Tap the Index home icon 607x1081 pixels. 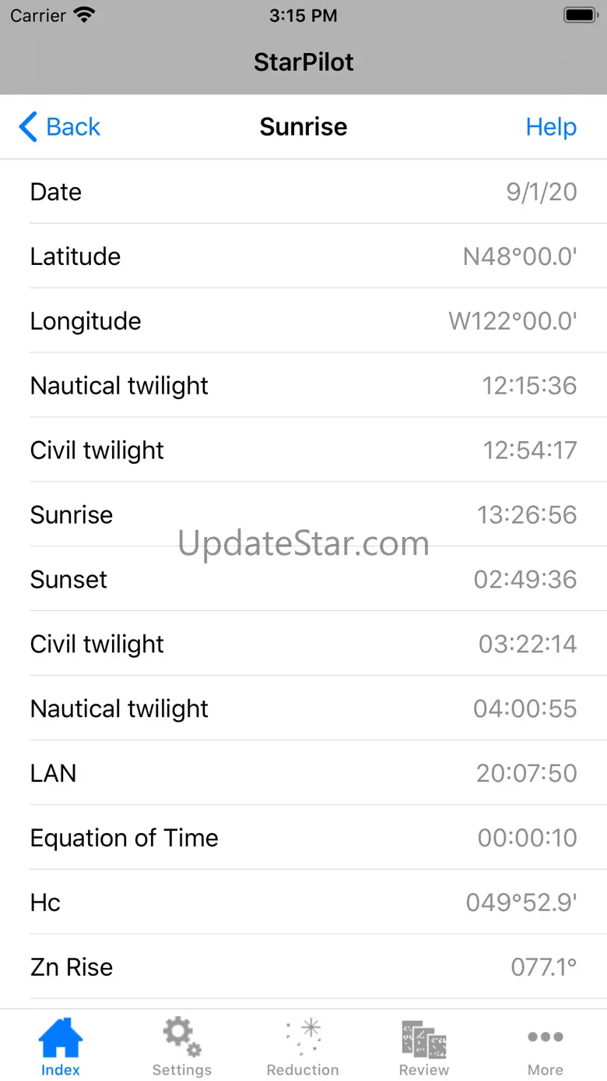[61, 1038]
